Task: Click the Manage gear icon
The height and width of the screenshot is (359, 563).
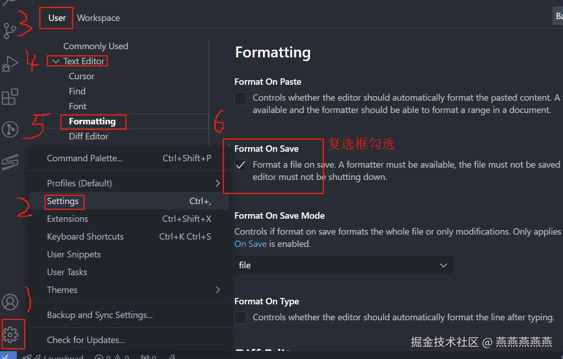Action: coord(10,335)
